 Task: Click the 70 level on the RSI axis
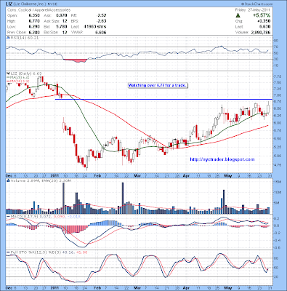276,47
